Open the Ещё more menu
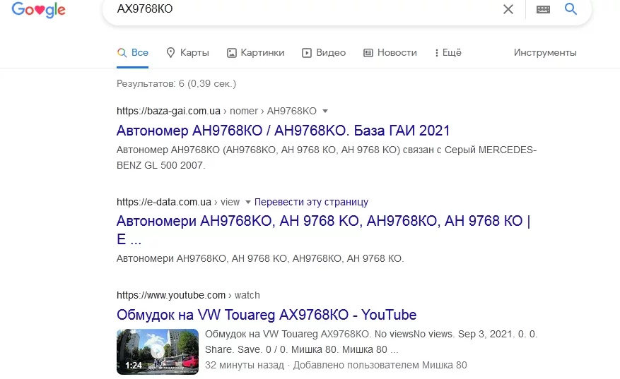Image resolution: width=620 pixels, height=379 pixels. point(448,52)
